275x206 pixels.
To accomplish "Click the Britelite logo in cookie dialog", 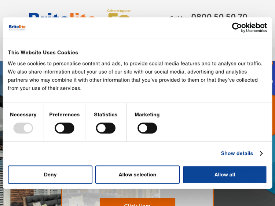I will 17,27.
